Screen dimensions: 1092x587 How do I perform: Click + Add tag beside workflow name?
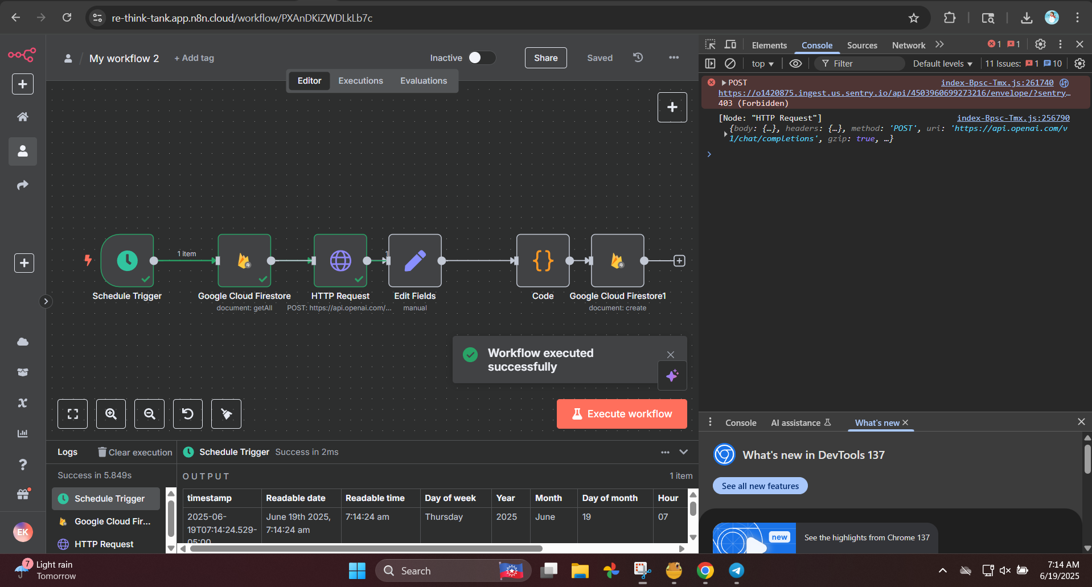(x=194, y=58)
